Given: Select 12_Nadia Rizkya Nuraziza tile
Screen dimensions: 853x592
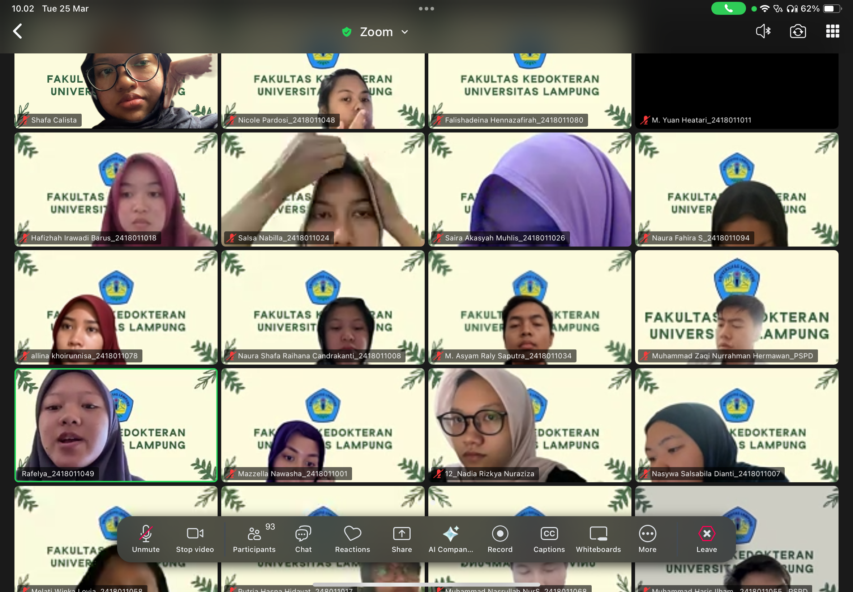Looking at the screenshot, I should (530, 425).
